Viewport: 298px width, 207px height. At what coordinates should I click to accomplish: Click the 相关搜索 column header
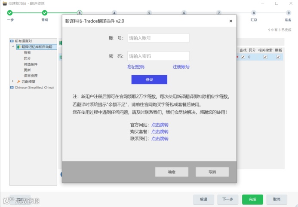point(265,50)
